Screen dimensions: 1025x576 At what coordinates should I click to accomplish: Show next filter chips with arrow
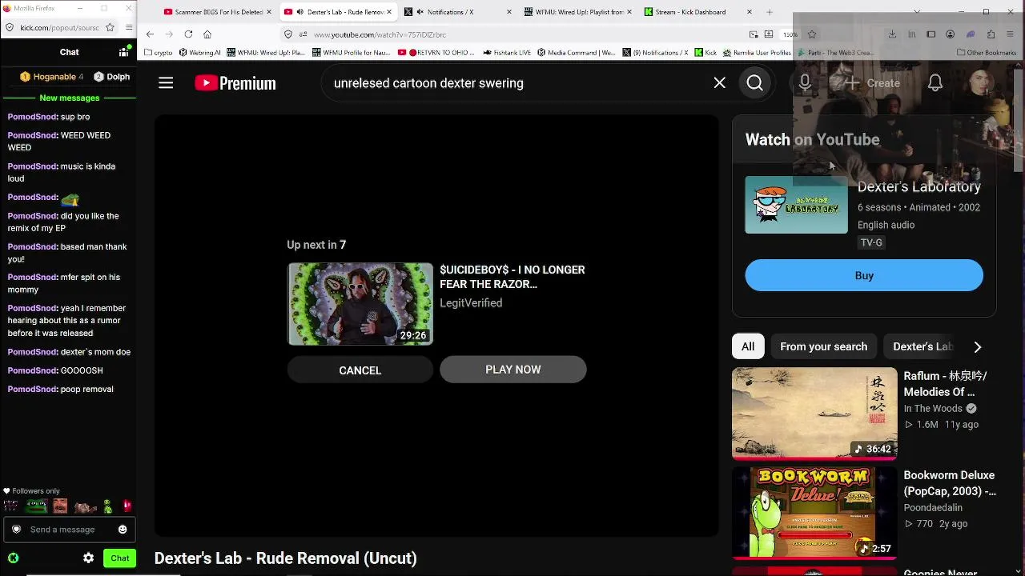pyautogui.click(x=977, y=347)
